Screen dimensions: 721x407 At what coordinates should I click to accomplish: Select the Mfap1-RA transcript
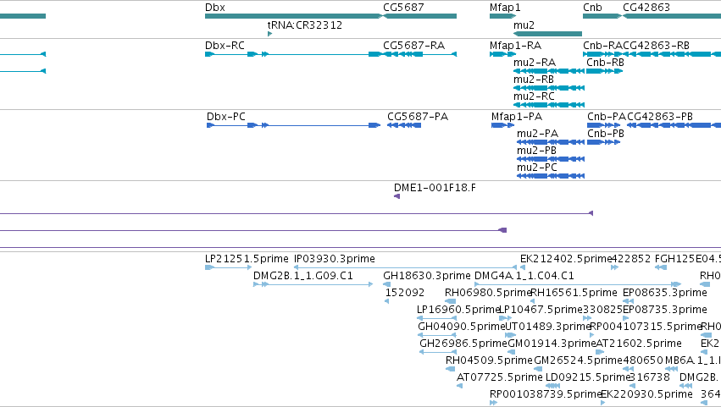tap(503, 54)
